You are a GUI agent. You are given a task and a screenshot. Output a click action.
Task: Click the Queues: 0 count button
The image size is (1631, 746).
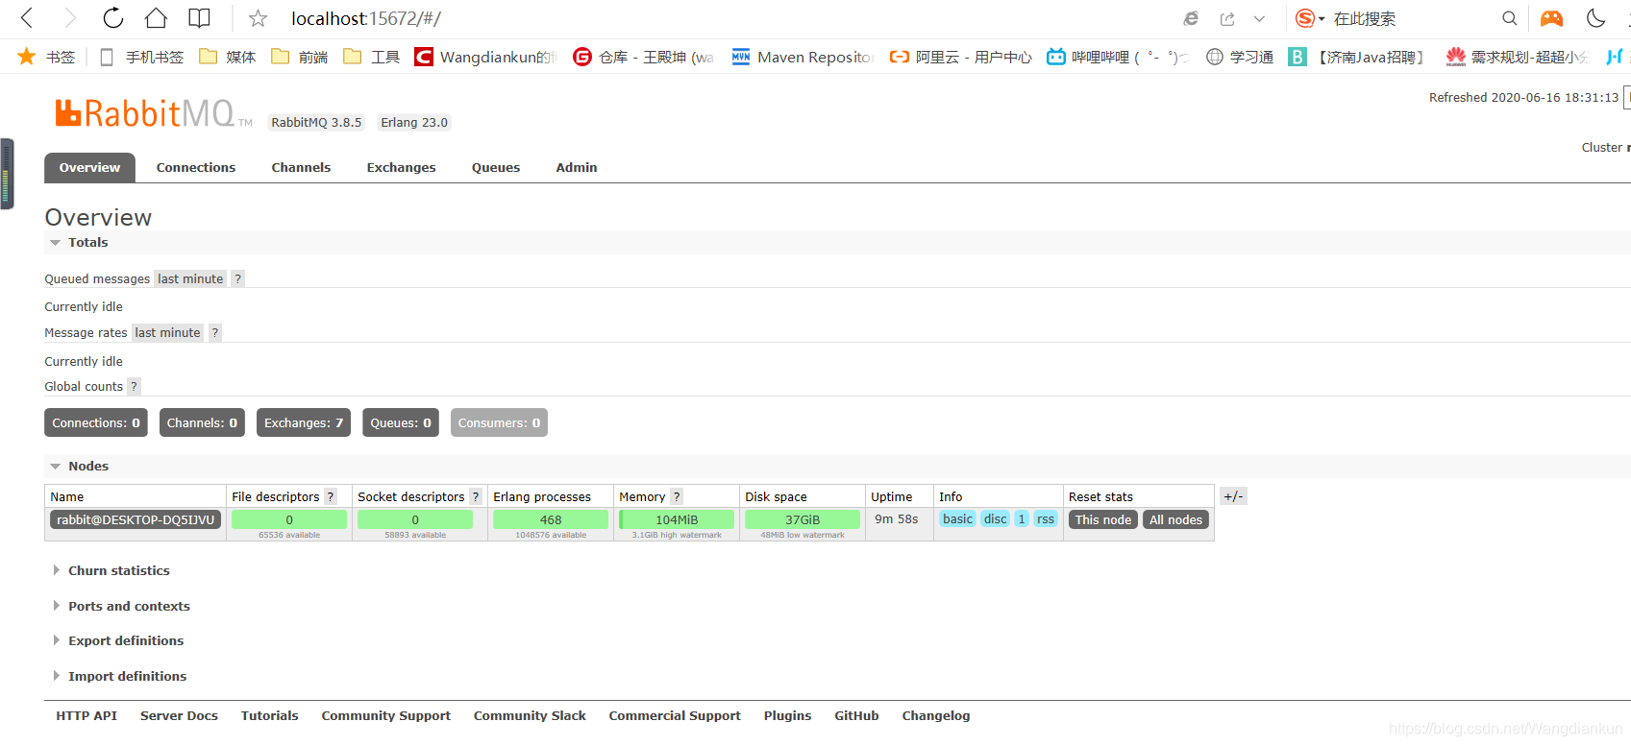[x=401, y=422]
